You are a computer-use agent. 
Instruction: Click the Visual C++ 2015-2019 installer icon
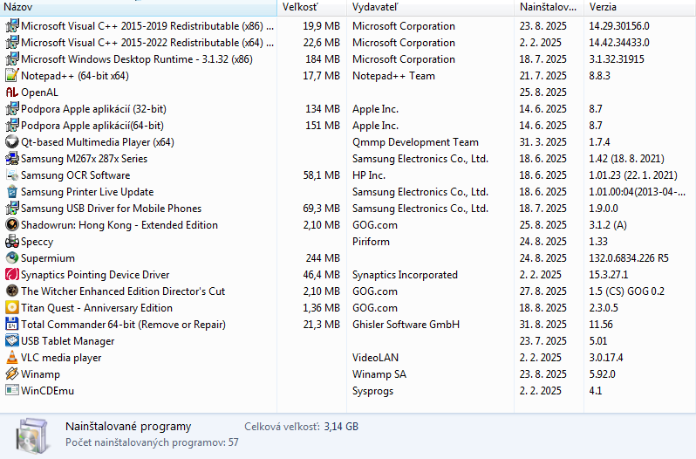pos(12,26)
